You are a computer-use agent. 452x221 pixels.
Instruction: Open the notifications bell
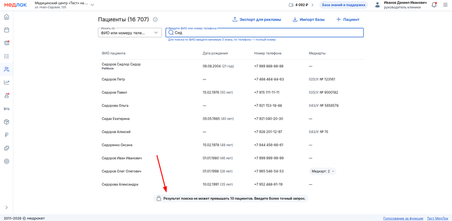434,5
